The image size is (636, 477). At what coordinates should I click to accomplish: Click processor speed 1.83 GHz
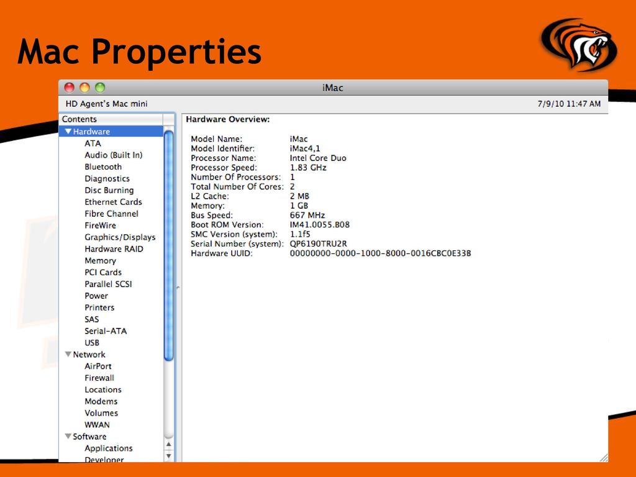[x=308, y=168]
